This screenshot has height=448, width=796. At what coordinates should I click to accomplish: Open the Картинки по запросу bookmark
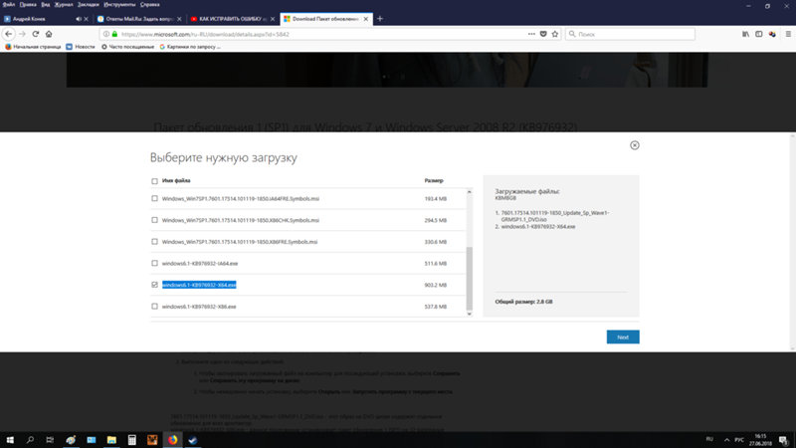point(190,47)
